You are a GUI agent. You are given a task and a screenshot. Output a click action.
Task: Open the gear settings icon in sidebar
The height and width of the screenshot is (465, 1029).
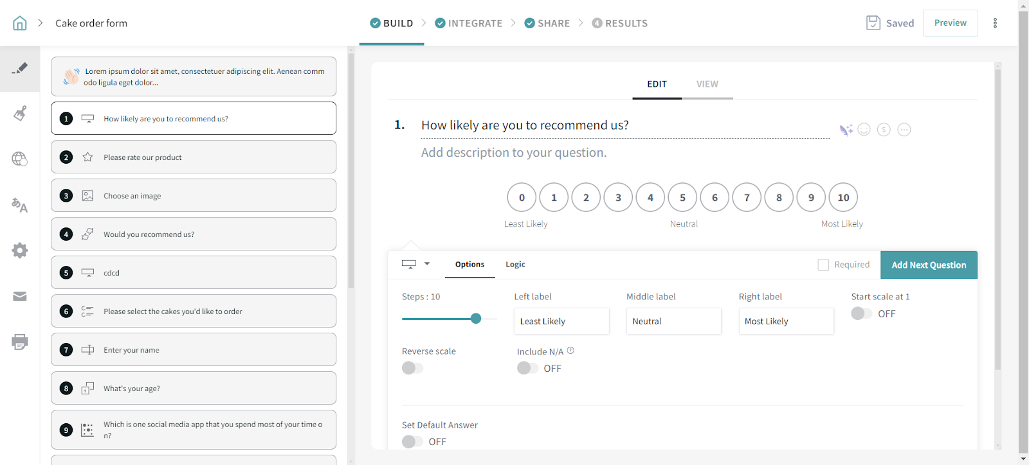click(x=20, y=250)
